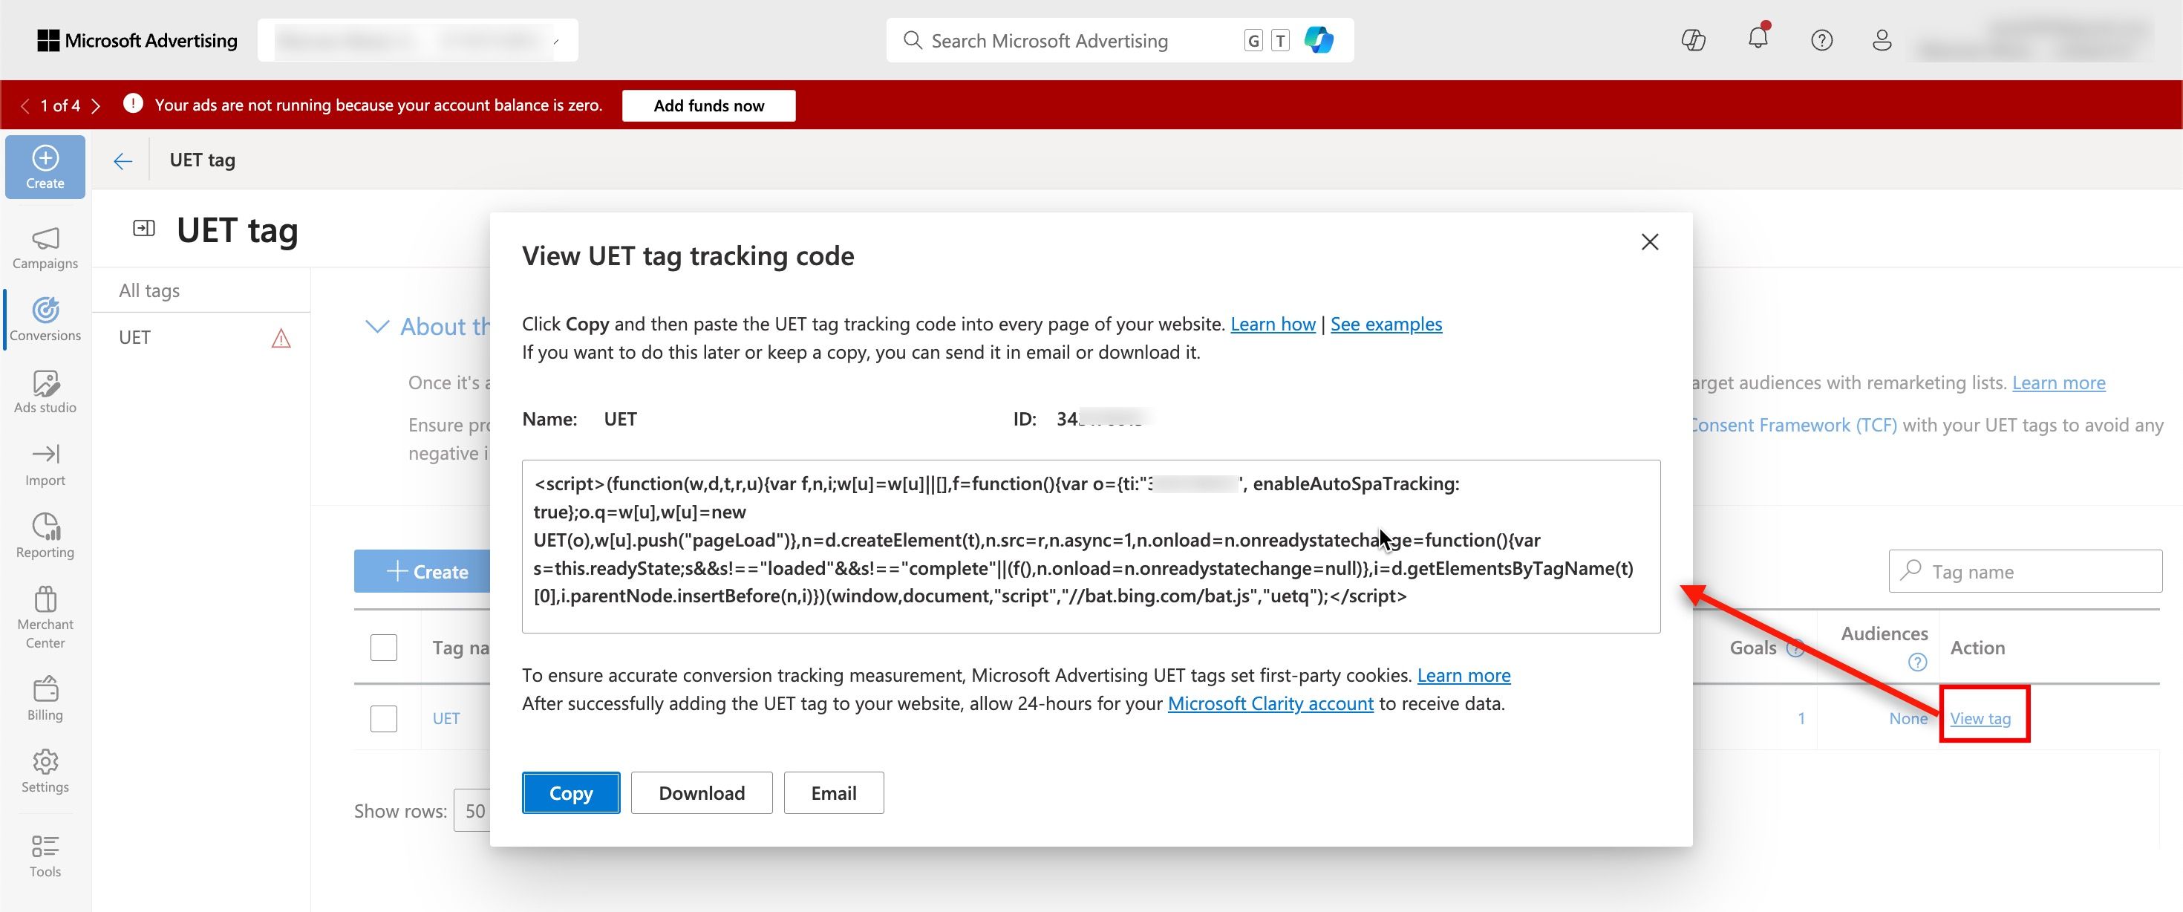The width and height of the screenshot is (2183, 912).
Task: Select the UET tag in left panel
Action: [x=134, y=337]
